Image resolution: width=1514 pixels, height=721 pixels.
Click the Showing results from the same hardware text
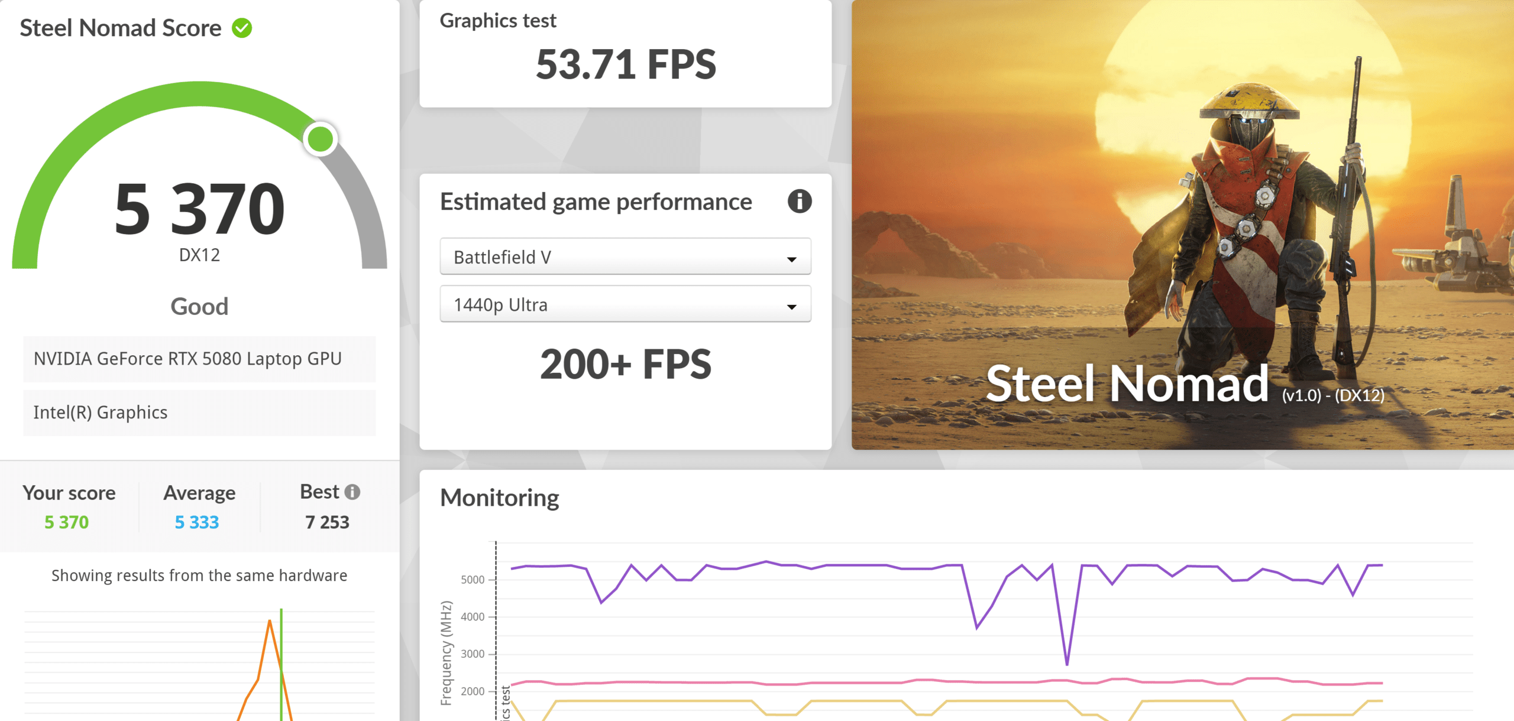[x=199, y=575]
